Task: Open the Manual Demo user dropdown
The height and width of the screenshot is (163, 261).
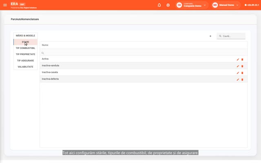Action: 226,5
